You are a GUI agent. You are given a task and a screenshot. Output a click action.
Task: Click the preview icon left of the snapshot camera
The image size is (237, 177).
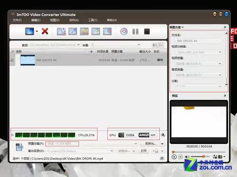click(x=215, y=157)
